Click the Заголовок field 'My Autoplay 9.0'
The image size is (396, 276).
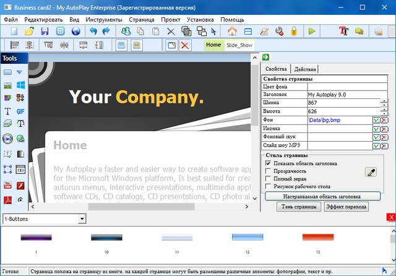pos(347,95)
